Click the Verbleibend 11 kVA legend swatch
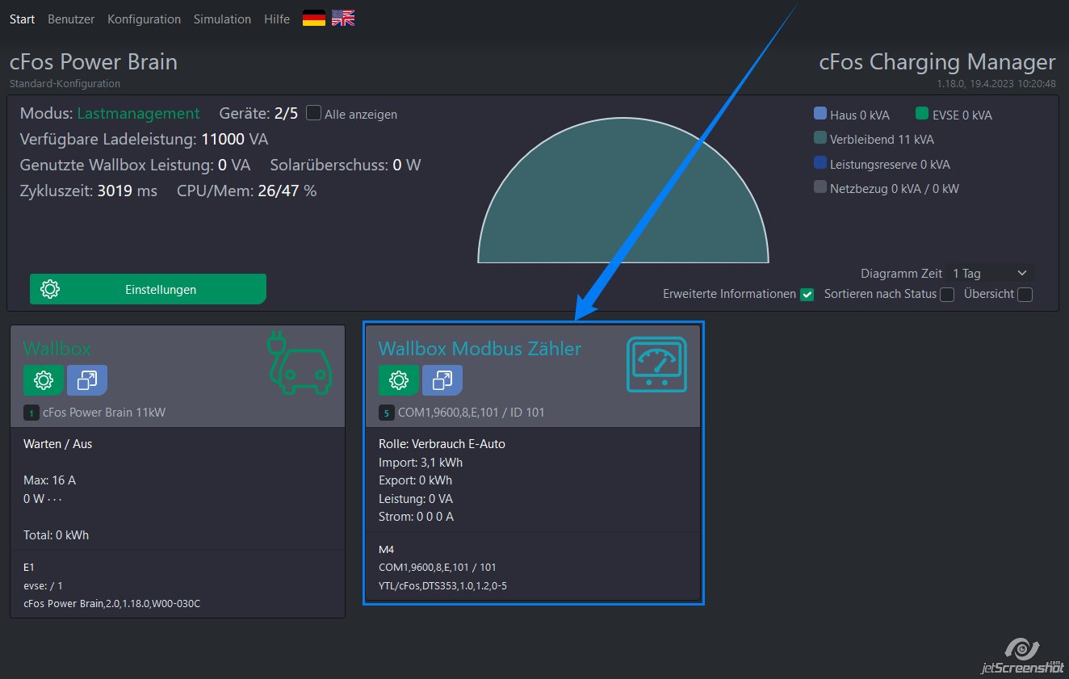 tap(820, 139)
